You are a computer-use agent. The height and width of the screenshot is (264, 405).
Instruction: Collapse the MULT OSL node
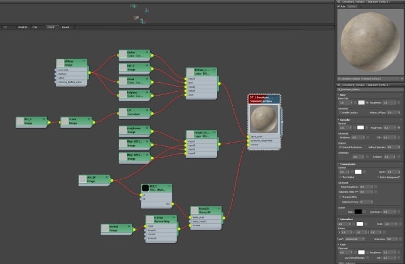[169, 186]
